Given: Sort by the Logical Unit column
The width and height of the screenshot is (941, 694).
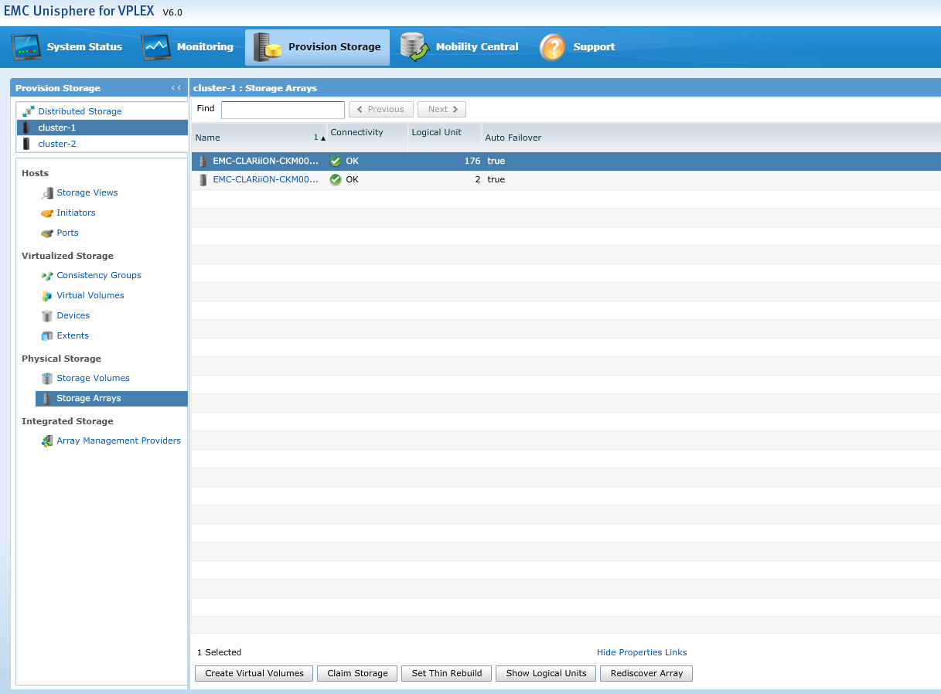Looking at the screenshot, I should tap(445, 138).
